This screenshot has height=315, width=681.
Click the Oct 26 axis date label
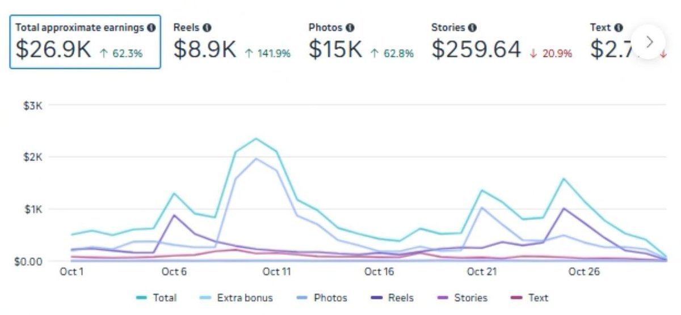pyautogui.click(x=584, y=272)
